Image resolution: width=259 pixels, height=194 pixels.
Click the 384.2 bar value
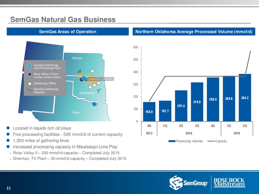(x=245, y=98)
